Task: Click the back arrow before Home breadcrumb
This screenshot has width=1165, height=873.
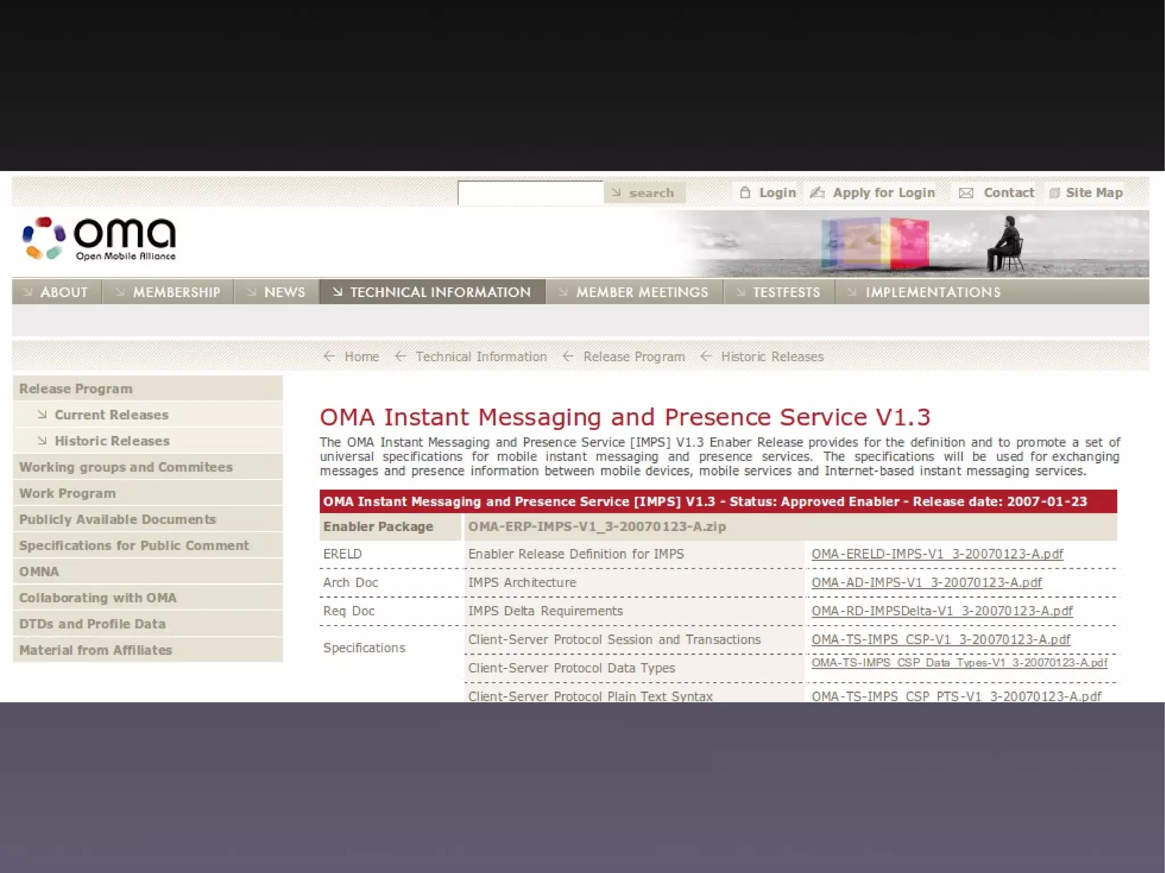Action: tap(329, 357)
